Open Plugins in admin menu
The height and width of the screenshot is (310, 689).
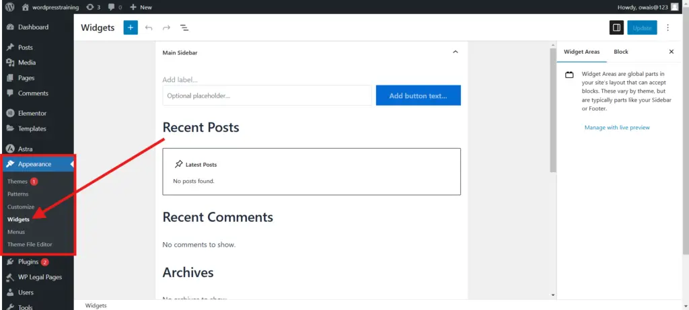click(x=37, y=262)
